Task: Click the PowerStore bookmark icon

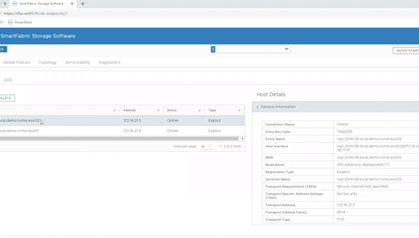Action: coord(10,23)
